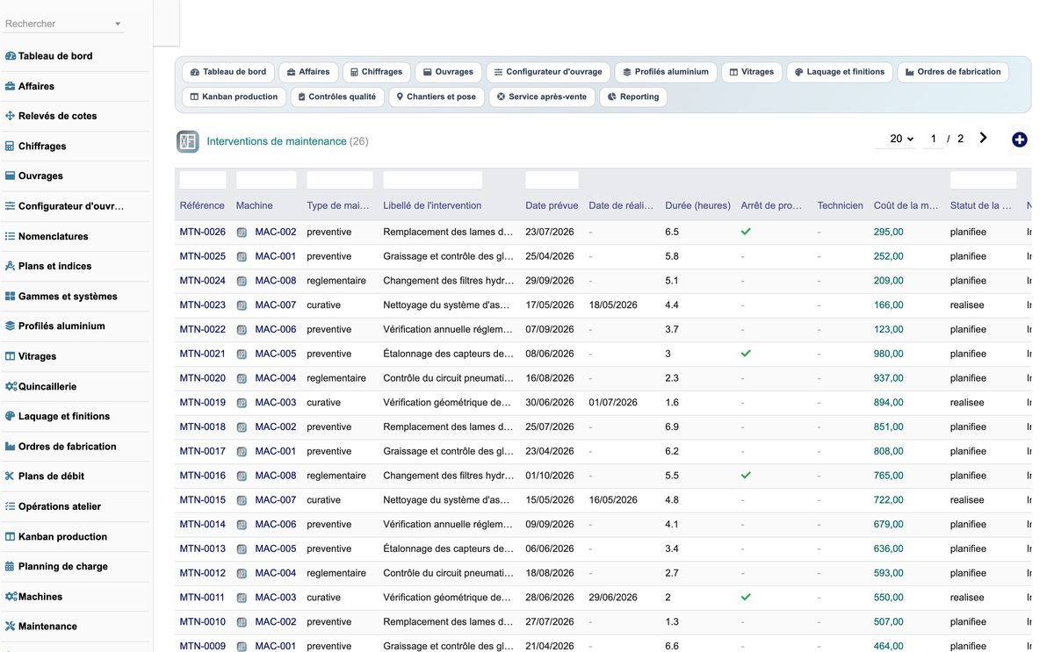Go to the next page of results
1054x652 pixels.
(983, 139)
